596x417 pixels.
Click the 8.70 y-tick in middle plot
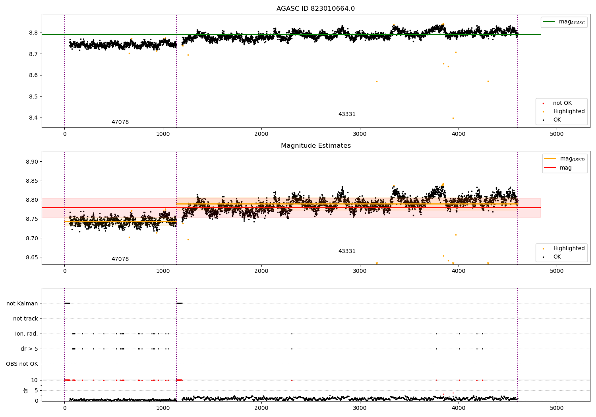click(33, 238)
